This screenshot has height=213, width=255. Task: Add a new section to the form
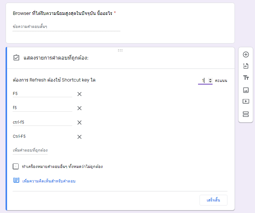246,114
